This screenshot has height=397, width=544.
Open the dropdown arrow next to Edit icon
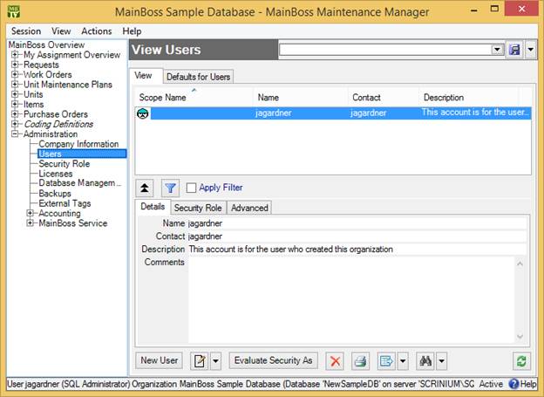coord(215,361)
